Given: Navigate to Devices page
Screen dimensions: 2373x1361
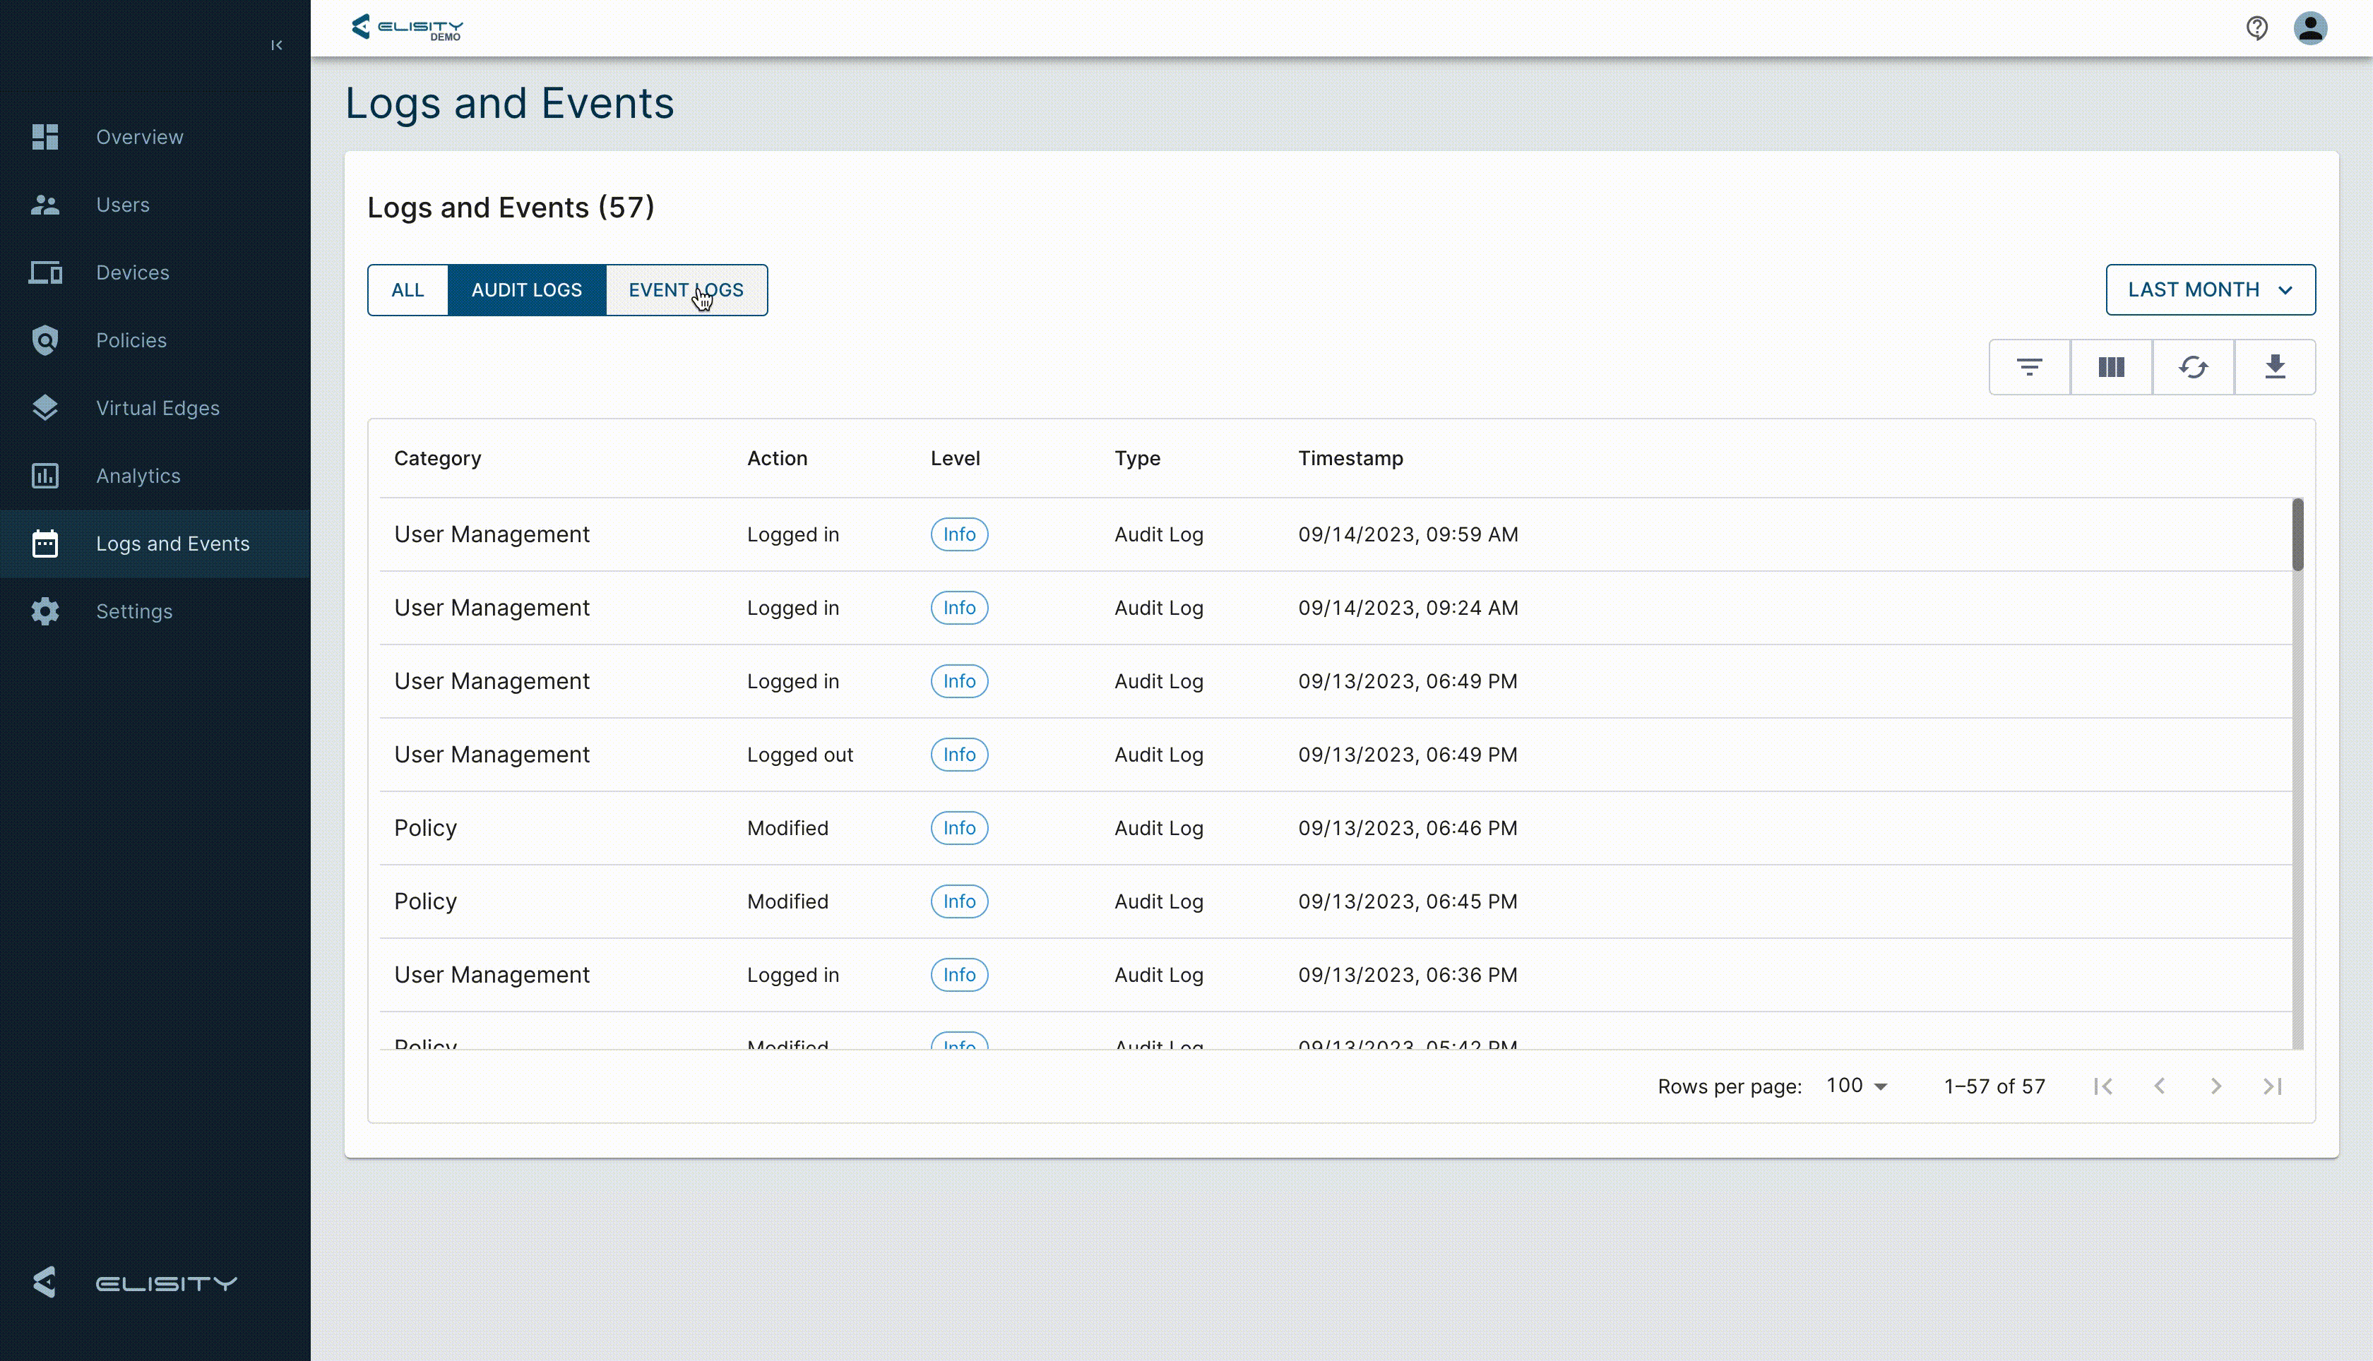Looking at the screenshot, I should [155, 272].
